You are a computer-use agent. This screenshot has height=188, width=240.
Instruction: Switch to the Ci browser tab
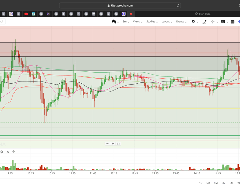pos(33,14)
